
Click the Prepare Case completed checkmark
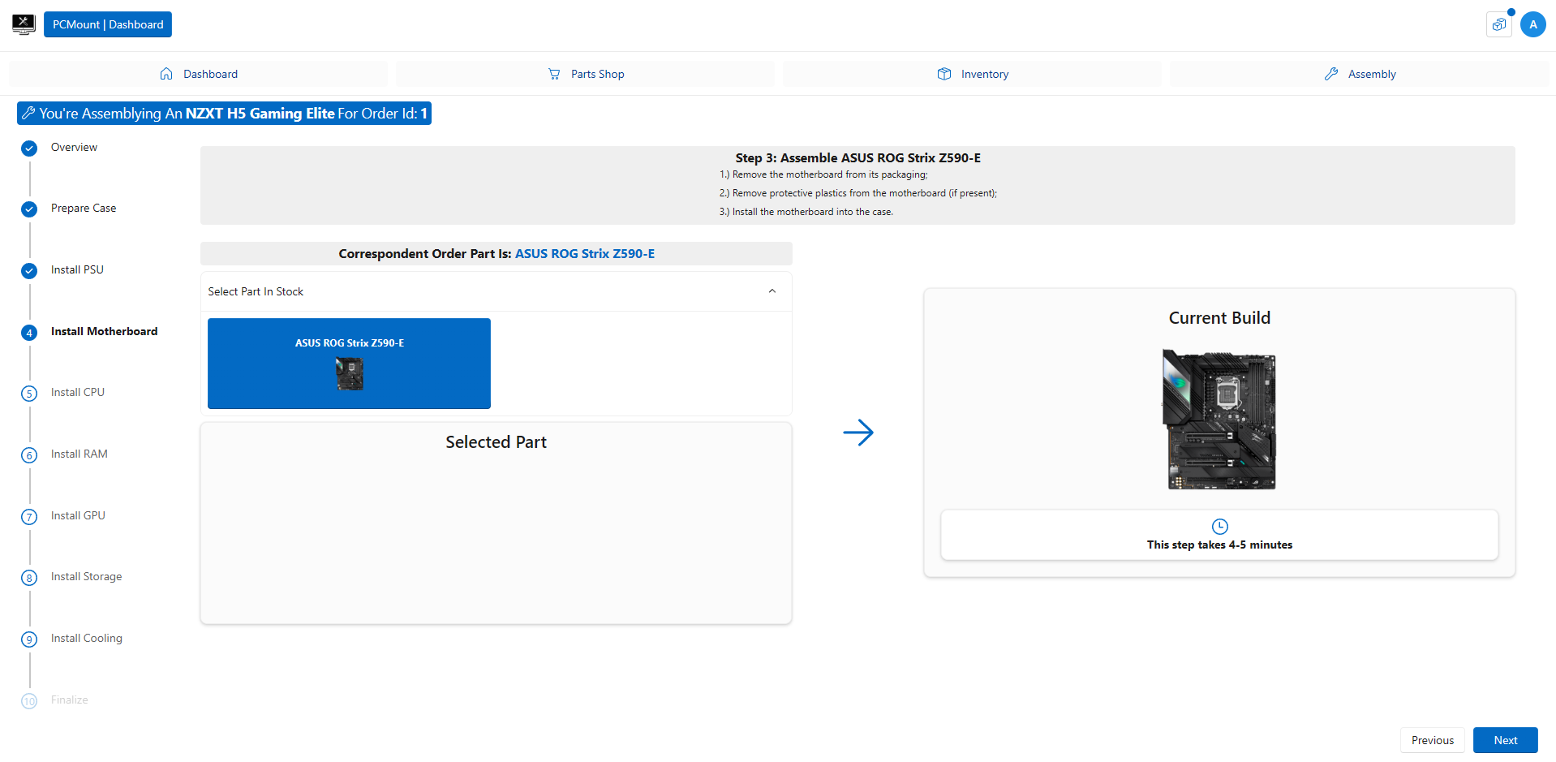pos(29,209)
